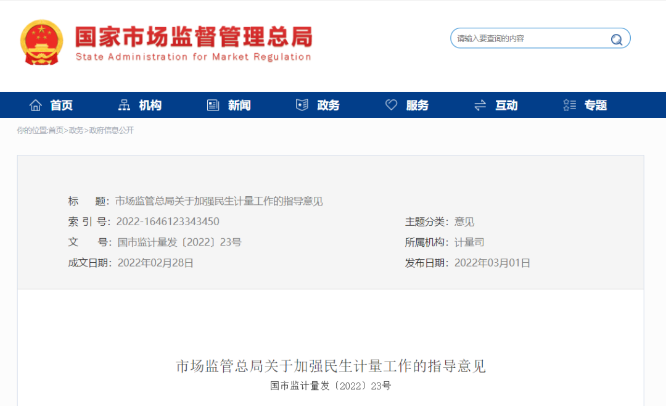Select the 发布日期 value 2022年03月01日
The height and width of the screenshot is (406, 666).
click(x=492, y=263)
